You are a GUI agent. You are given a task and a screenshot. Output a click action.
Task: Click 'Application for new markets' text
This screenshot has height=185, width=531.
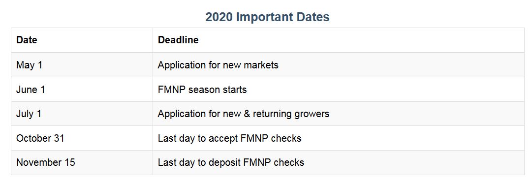coord(218,65)
